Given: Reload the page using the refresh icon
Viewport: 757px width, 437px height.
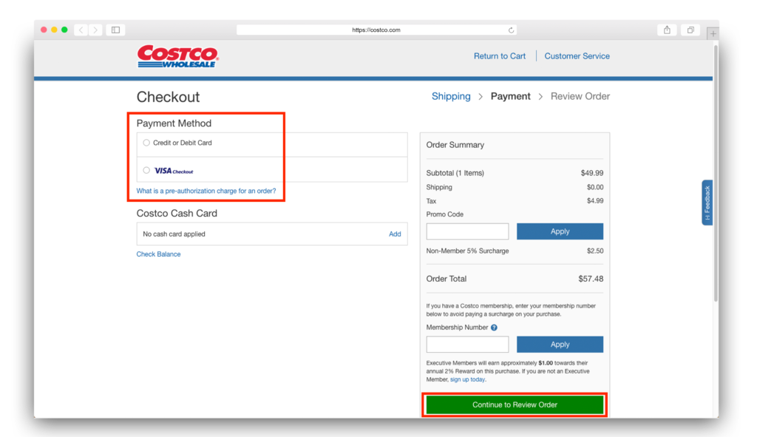Looking at the screenshot, I should pos(511,30).
